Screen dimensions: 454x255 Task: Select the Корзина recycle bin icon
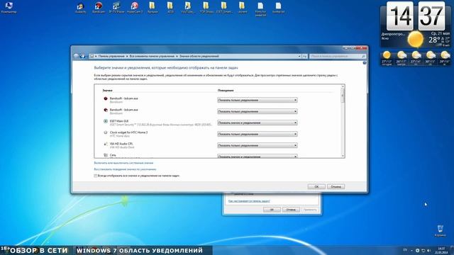[x=440, y=231]
